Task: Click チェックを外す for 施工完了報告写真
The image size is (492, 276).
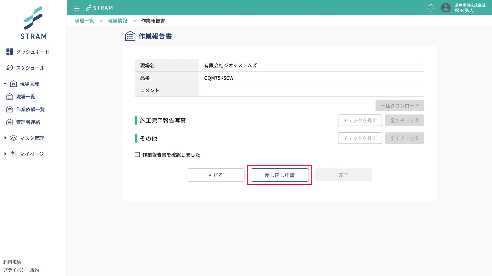Action: click(x=360, y=120)
